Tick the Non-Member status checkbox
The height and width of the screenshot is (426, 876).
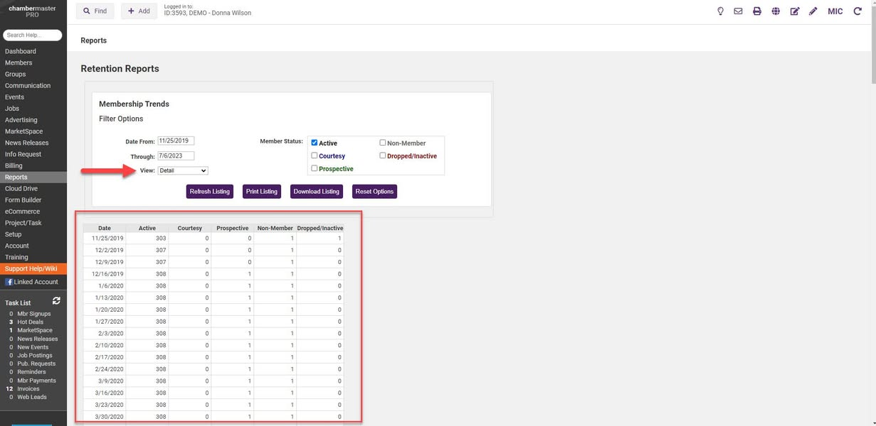click(383, 143)
